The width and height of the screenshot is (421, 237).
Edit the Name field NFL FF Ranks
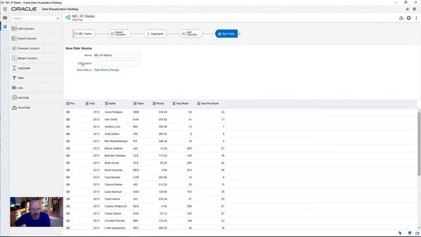pos(116,55)
